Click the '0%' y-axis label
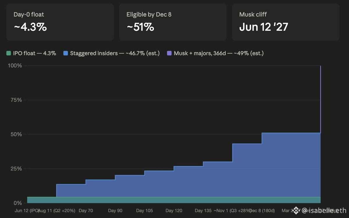Viewport: 349px width, 218px height. 17,203
